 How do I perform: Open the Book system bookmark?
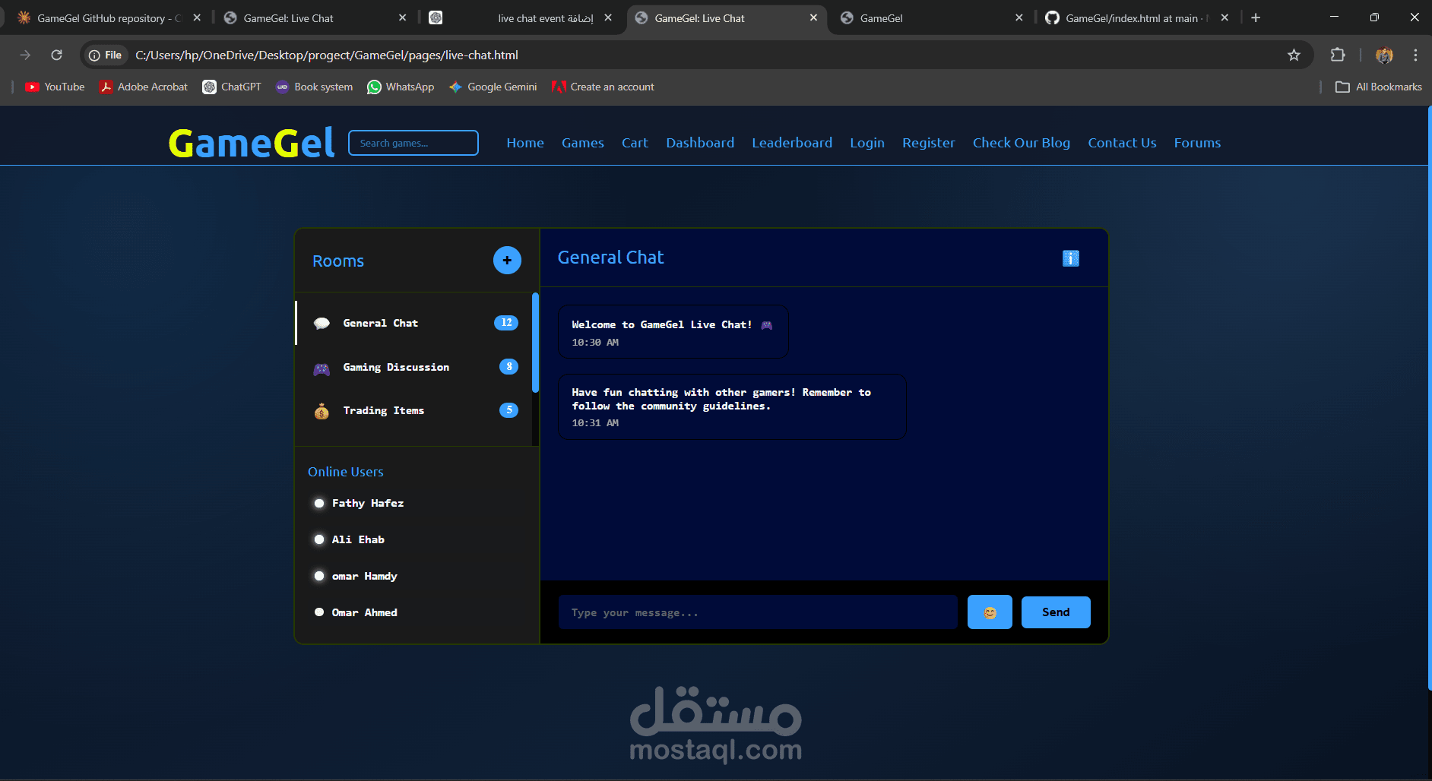click(315, 87)
